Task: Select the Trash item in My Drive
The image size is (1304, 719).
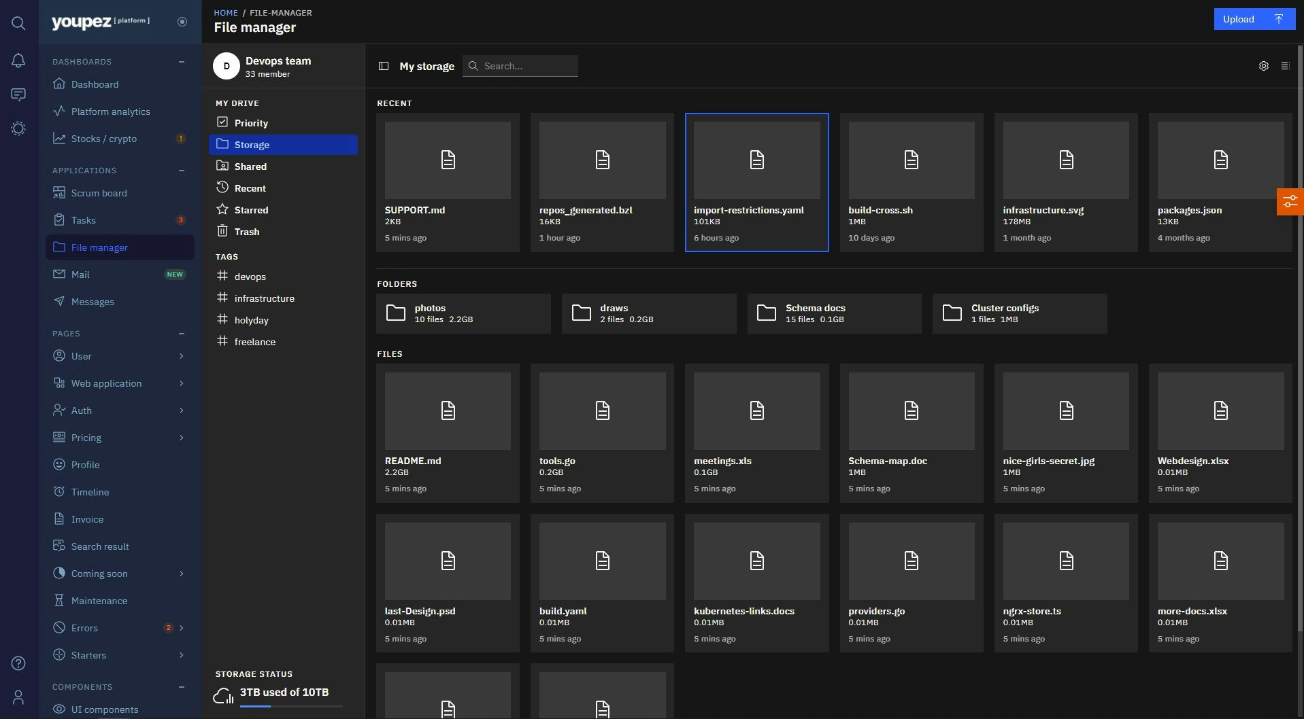Action: 247,231
